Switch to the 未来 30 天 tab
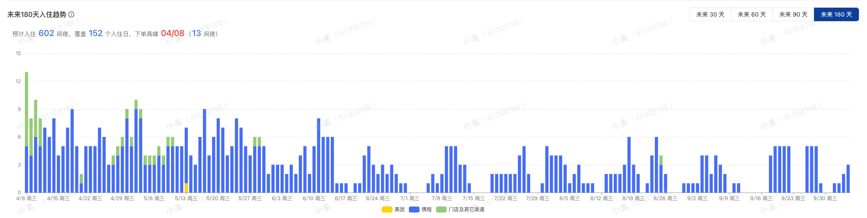Image resolution: width=867 pixels, height=218 pixels. click(x=710, y=14)
